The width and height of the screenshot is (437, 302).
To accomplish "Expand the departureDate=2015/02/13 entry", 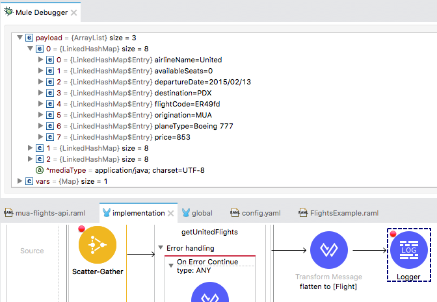I will pyautogui.click(x=40, y=82).
